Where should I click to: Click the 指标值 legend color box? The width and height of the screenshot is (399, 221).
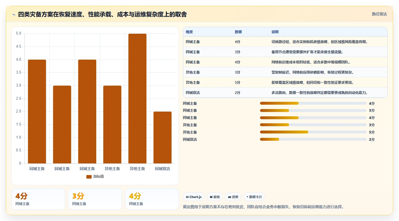89,177
